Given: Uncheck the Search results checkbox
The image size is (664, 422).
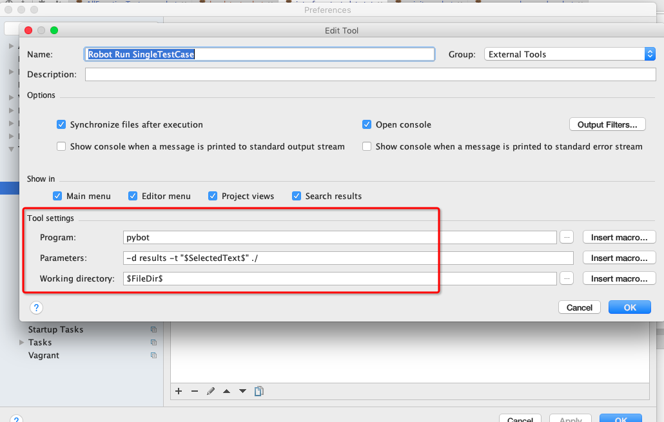Looking at the screenshot, I should click(x=297, y=196).
